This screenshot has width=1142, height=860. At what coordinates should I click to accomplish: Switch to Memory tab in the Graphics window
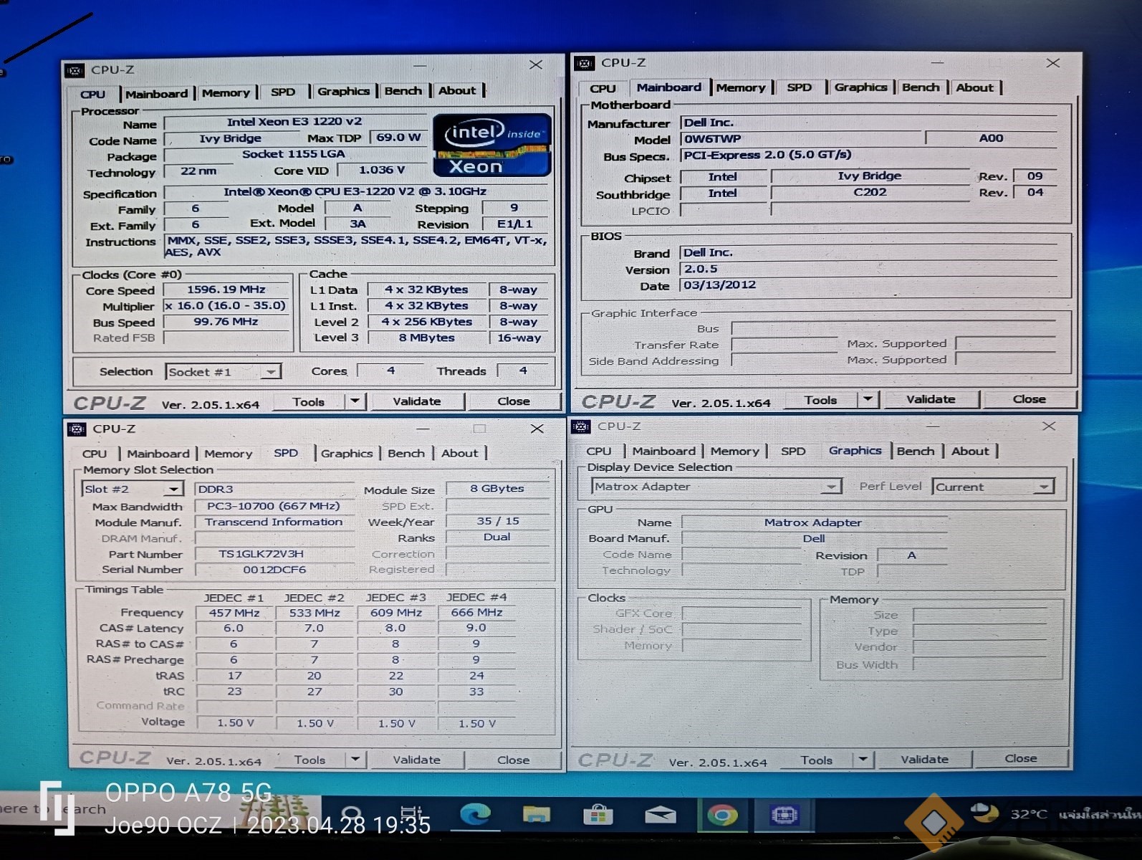pyautogui.click(x=734, y=451)
